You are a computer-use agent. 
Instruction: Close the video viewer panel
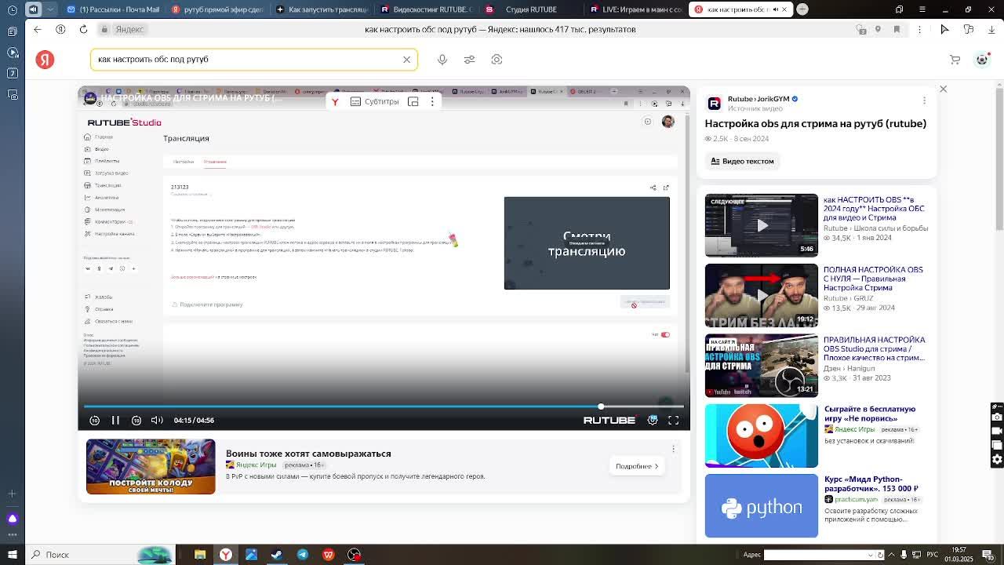(x=943, y=89)
